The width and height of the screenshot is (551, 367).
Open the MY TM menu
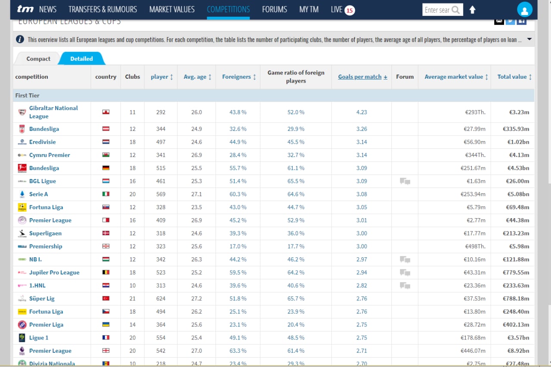(x=309, y=9)
